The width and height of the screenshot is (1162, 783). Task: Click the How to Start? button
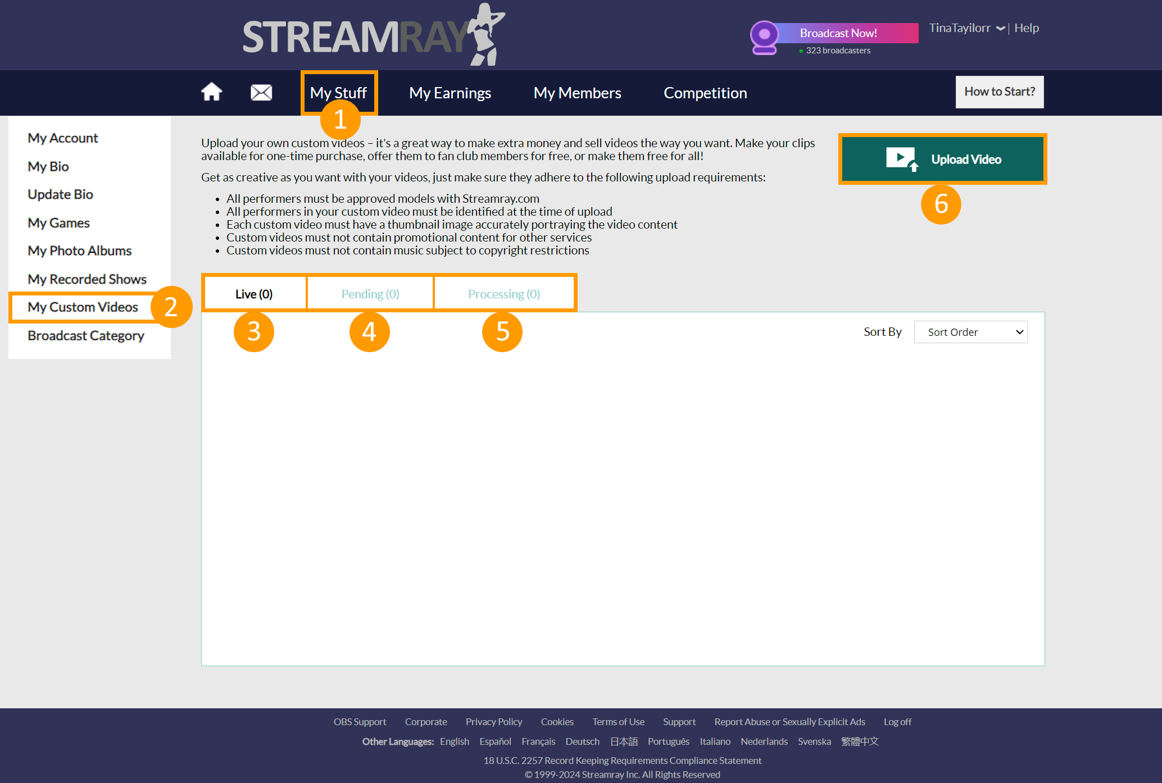999,92
